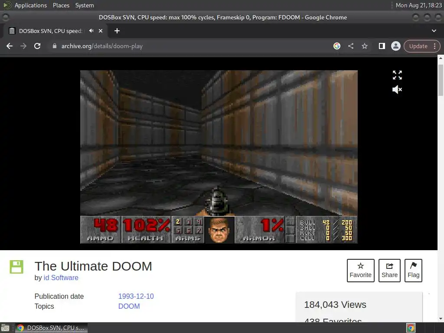This screenshot has width=444, height=333.
Task: Click the scrollbar up arrow
Action: coord(441,59)
